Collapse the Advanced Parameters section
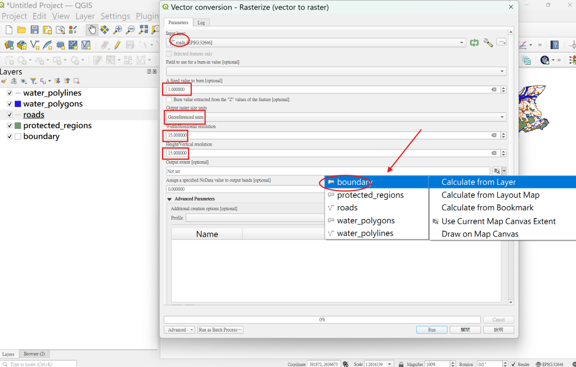The height and width of the screenshot is (367, 576). 169,199
